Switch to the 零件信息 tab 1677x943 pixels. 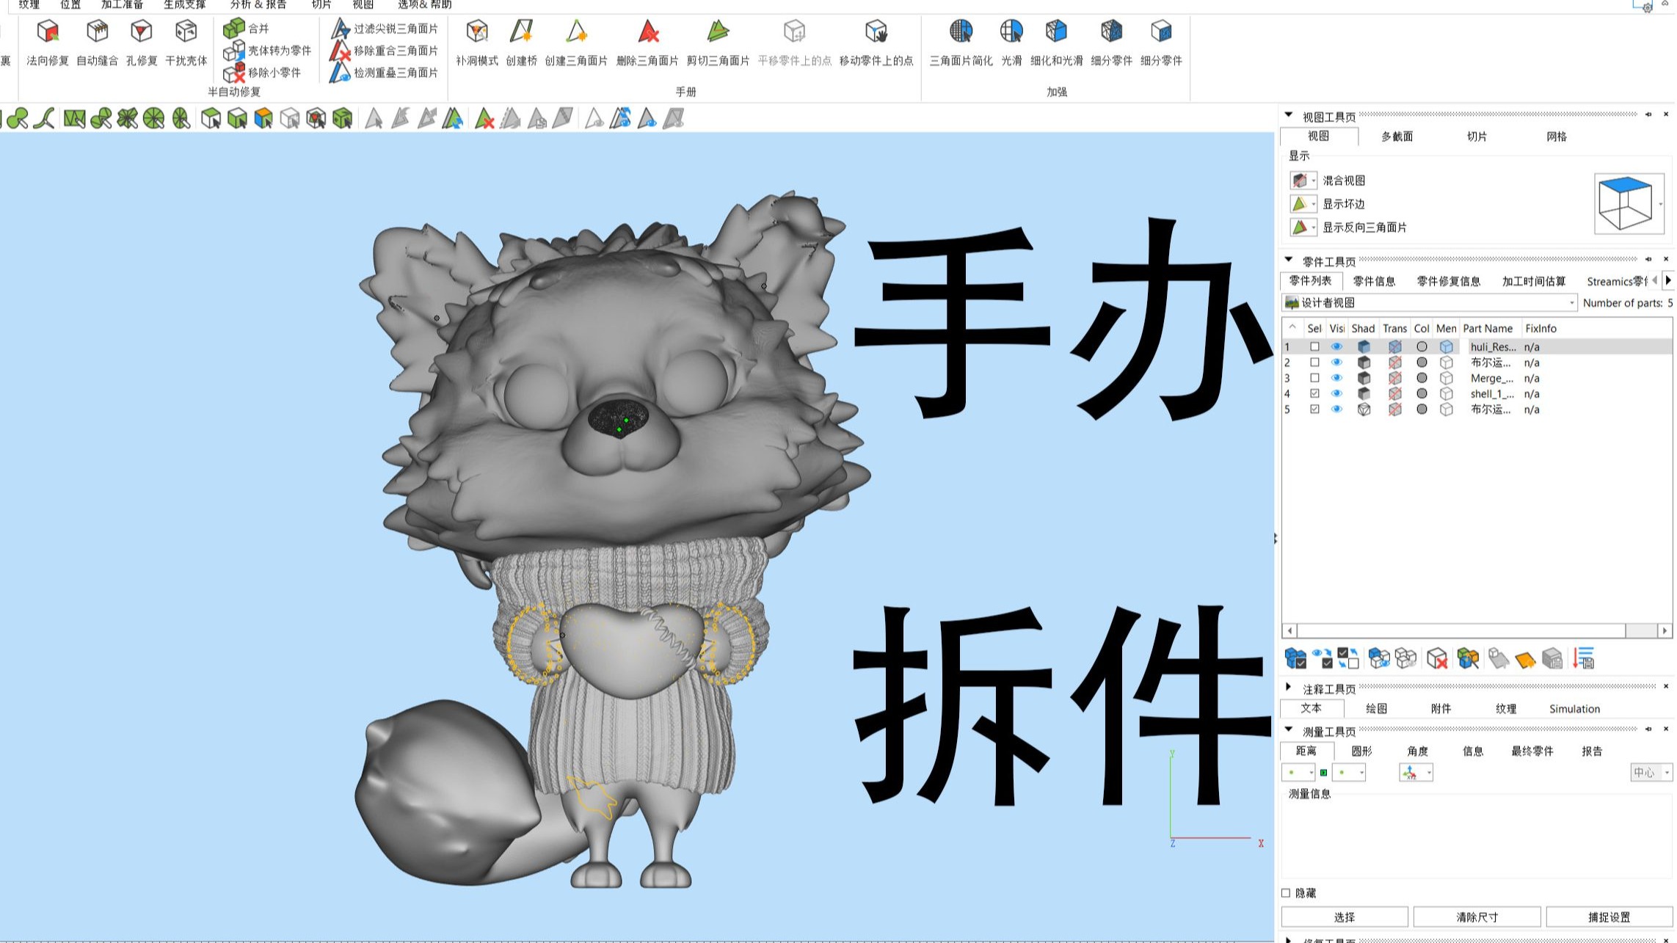pos(1374,281)
